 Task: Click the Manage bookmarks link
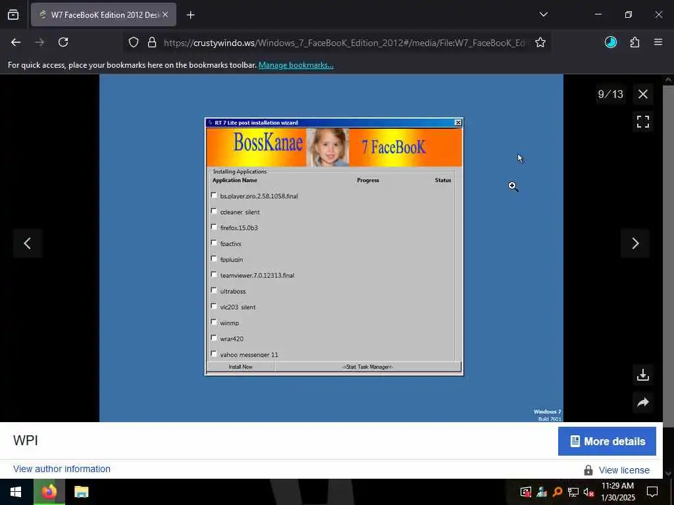296,65
